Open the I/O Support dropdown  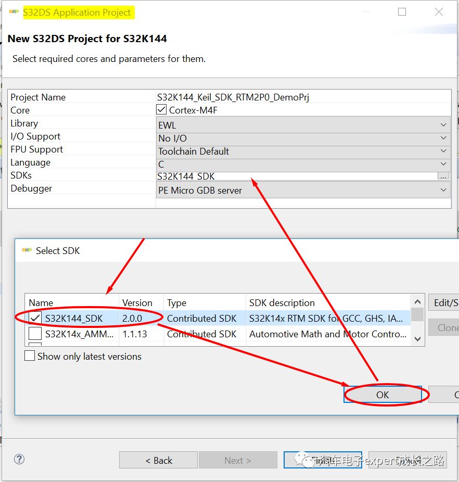[x=442, y=137]
